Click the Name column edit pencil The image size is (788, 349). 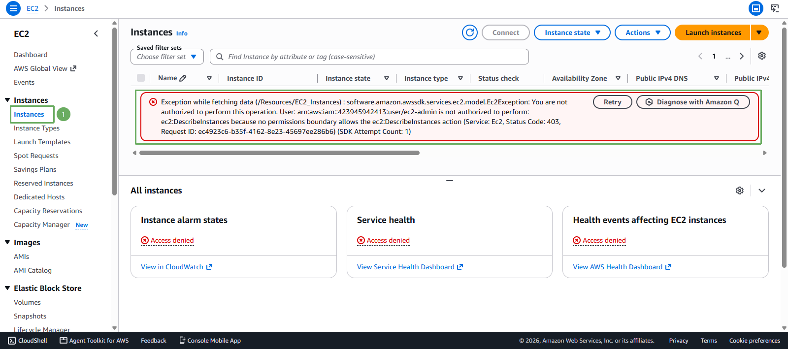pyautogui.click(x=183, y=78)
